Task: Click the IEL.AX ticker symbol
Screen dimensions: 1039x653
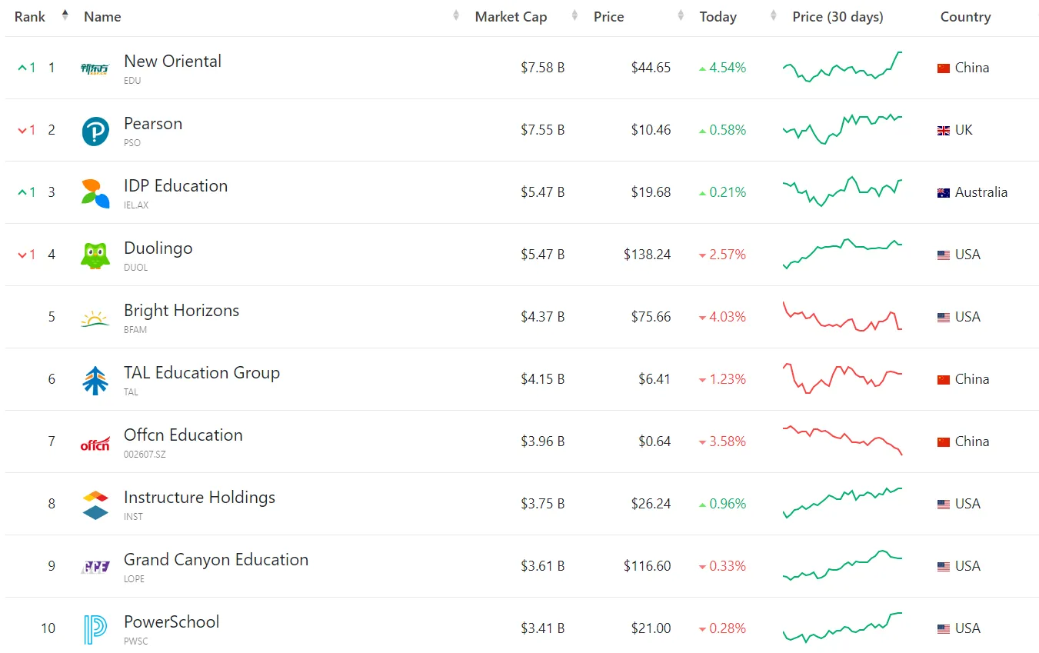Action: 136,205
